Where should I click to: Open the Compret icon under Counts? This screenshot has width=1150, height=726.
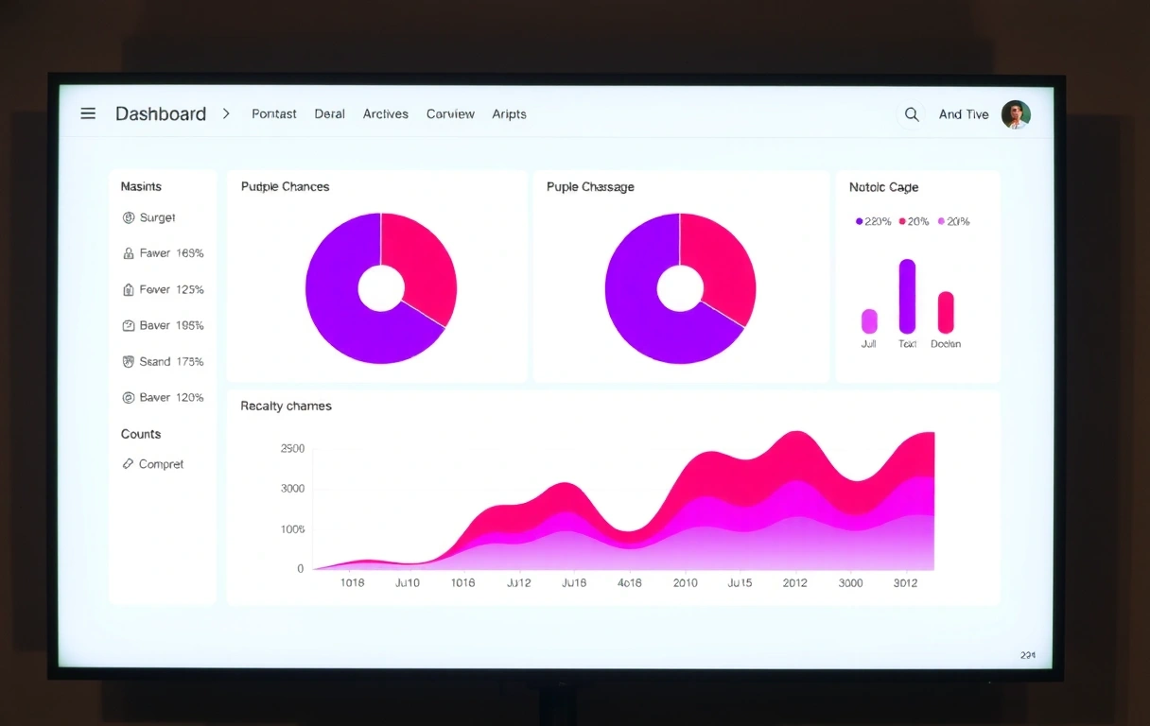130,464
